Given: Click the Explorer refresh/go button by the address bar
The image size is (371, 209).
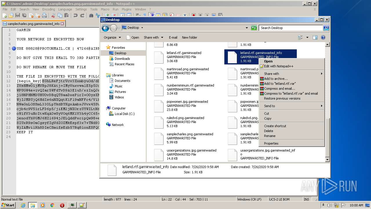Looking at the screenshot, I should point(254,28).
